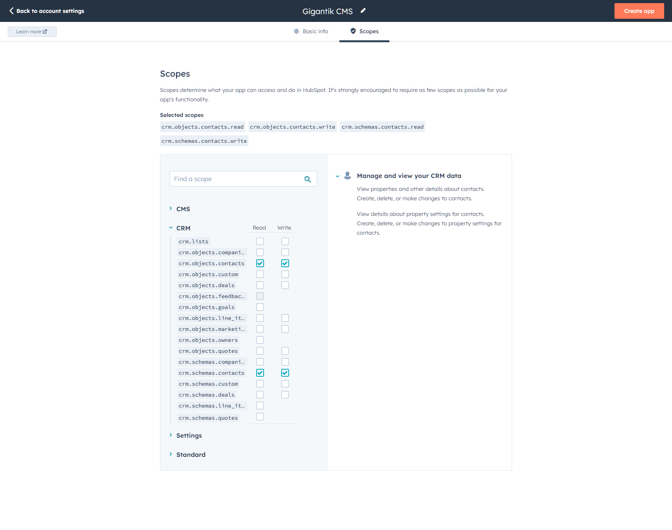Switch to the Basic info tab
672x530 pixels.
[x=311, y=31]
